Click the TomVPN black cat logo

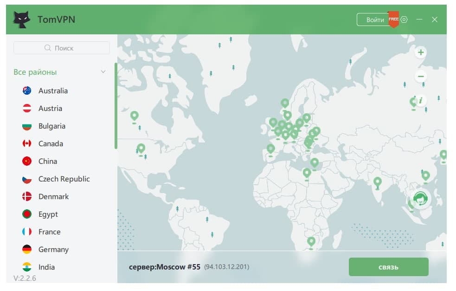point(21,19)
